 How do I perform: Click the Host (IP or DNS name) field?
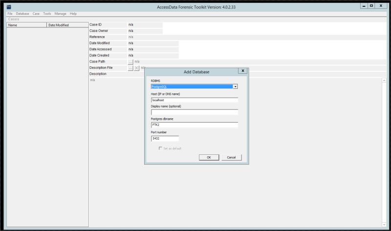coord(194,100)
